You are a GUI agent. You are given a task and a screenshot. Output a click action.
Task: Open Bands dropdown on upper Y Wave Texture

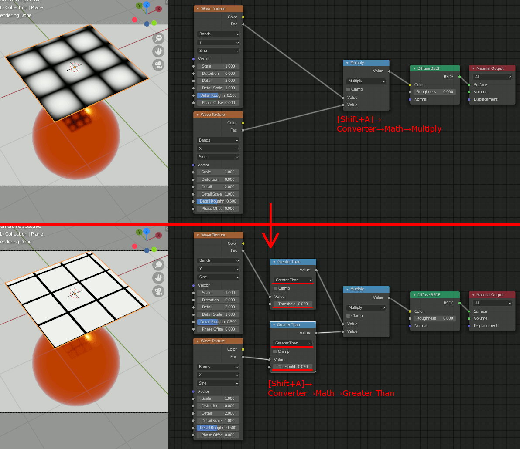point(218,34)
